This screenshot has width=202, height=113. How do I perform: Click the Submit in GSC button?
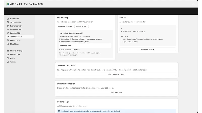81,26
